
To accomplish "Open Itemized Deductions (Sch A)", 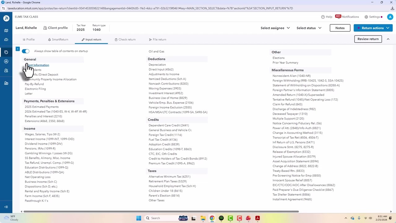I will tap(167, 79).
